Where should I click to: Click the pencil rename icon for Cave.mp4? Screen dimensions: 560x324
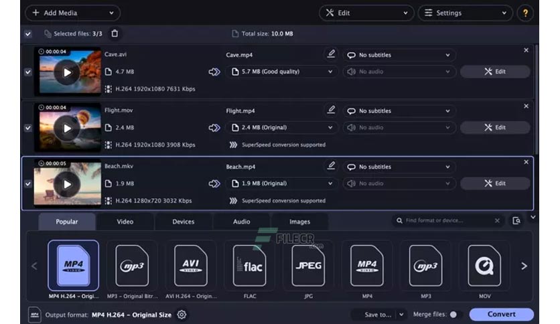[330, 54]
